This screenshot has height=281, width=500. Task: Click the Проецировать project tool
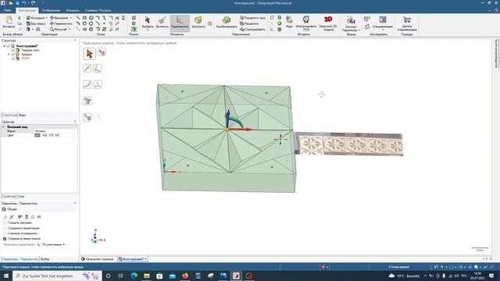(252, 30)
